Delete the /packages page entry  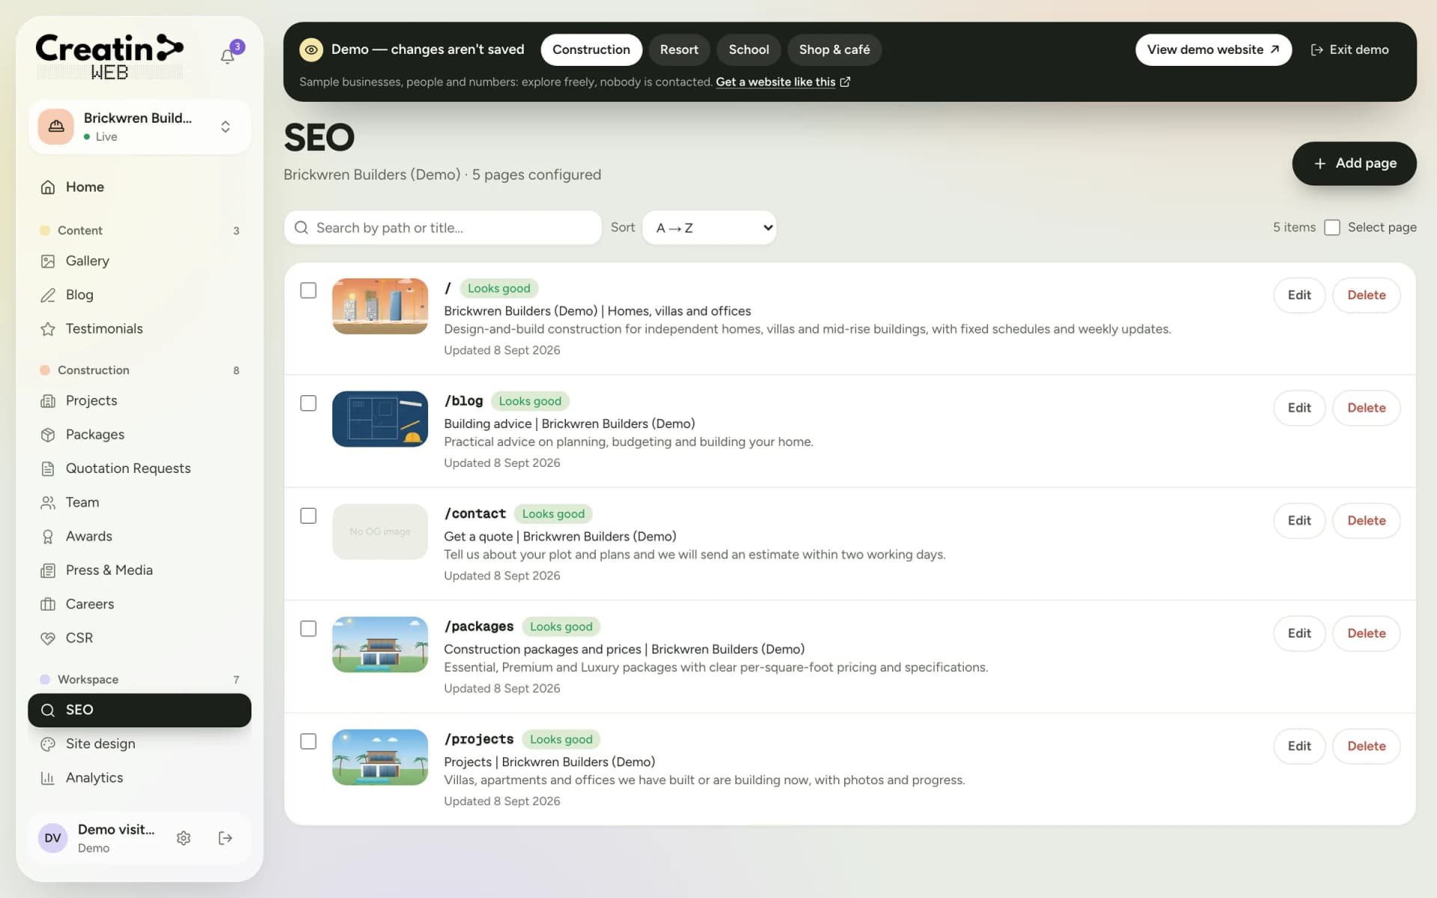click(x=1366, y=634)
